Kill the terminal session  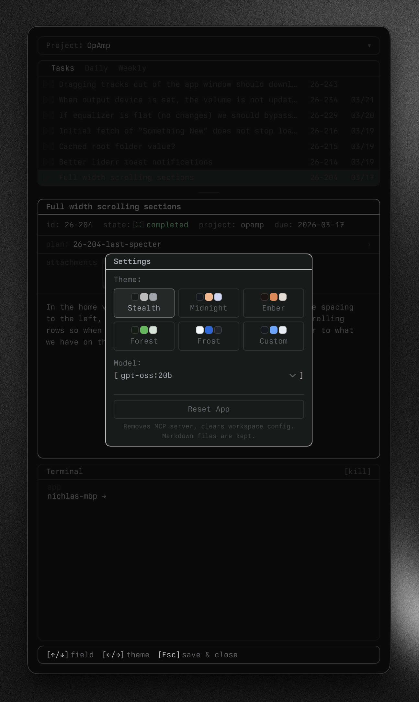click(x=357, y=471)
